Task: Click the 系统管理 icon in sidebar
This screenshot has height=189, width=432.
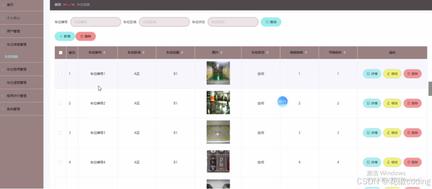Action: pyautogui.click(x=3, y=109)
